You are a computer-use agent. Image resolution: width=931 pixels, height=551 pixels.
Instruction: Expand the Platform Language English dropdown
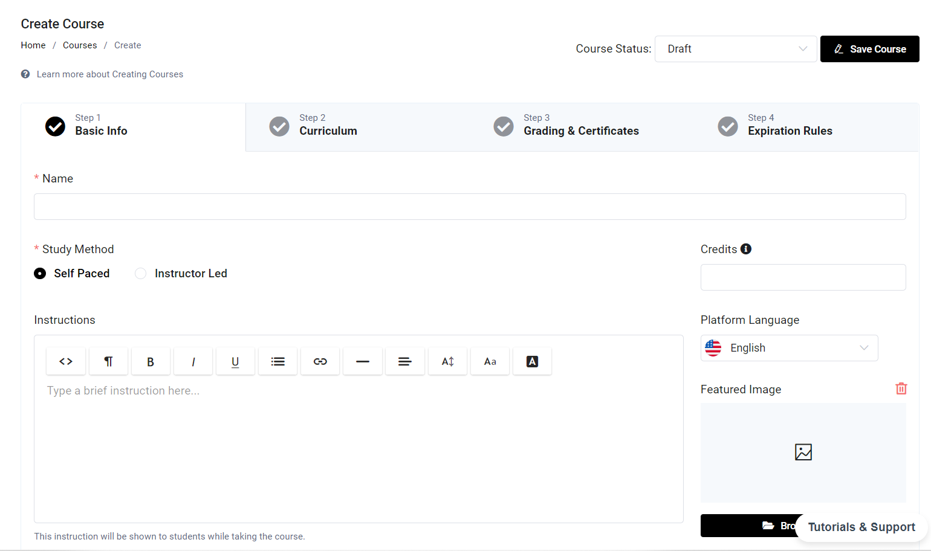pos(789,348)
